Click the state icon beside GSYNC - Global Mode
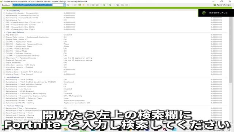Viewport: 234px width, 132px height. (4, 51)
